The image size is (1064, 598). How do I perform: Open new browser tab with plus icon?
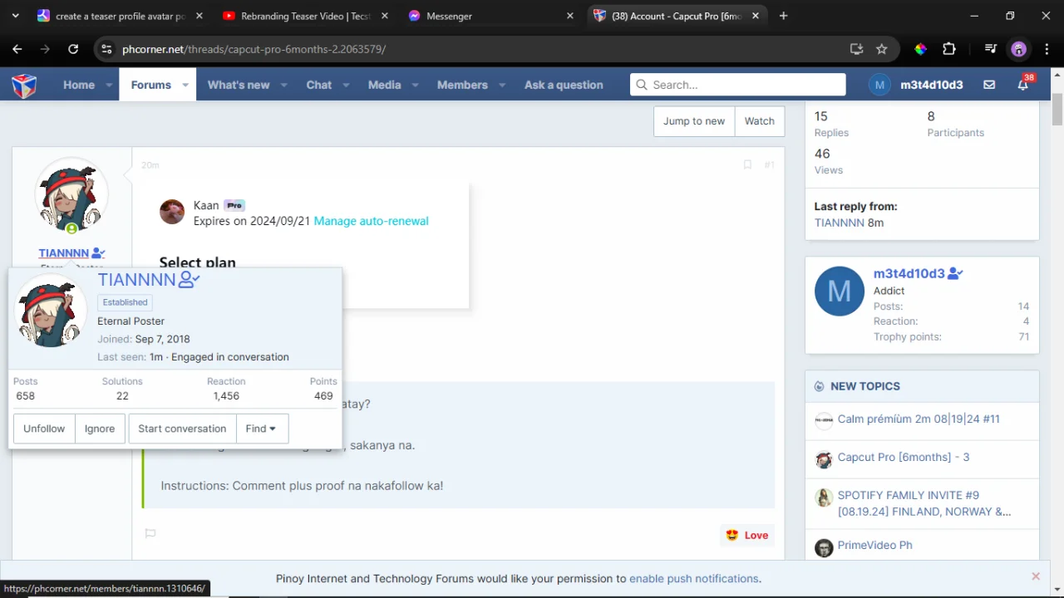pyautogui.click(x=783, y=16)
